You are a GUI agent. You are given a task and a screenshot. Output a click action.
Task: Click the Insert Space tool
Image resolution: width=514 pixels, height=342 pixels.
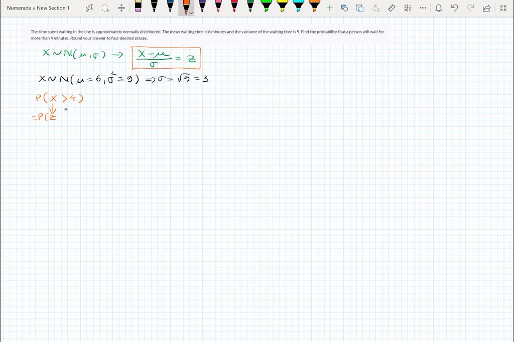tap(121, 8)
